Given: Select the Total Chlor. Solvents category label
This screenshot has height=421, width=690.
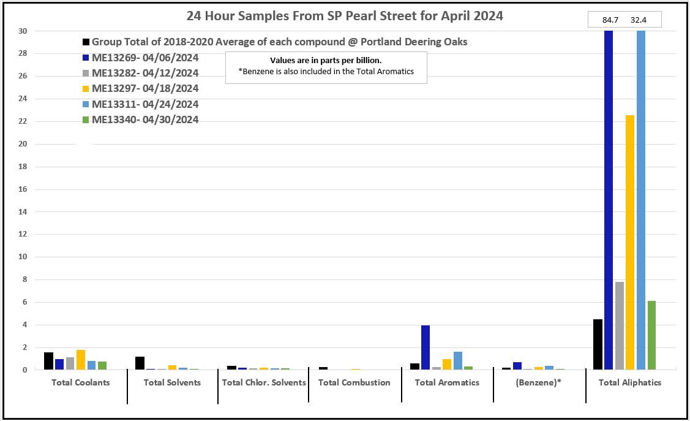Looking at the screenshot, I should 263,382.
